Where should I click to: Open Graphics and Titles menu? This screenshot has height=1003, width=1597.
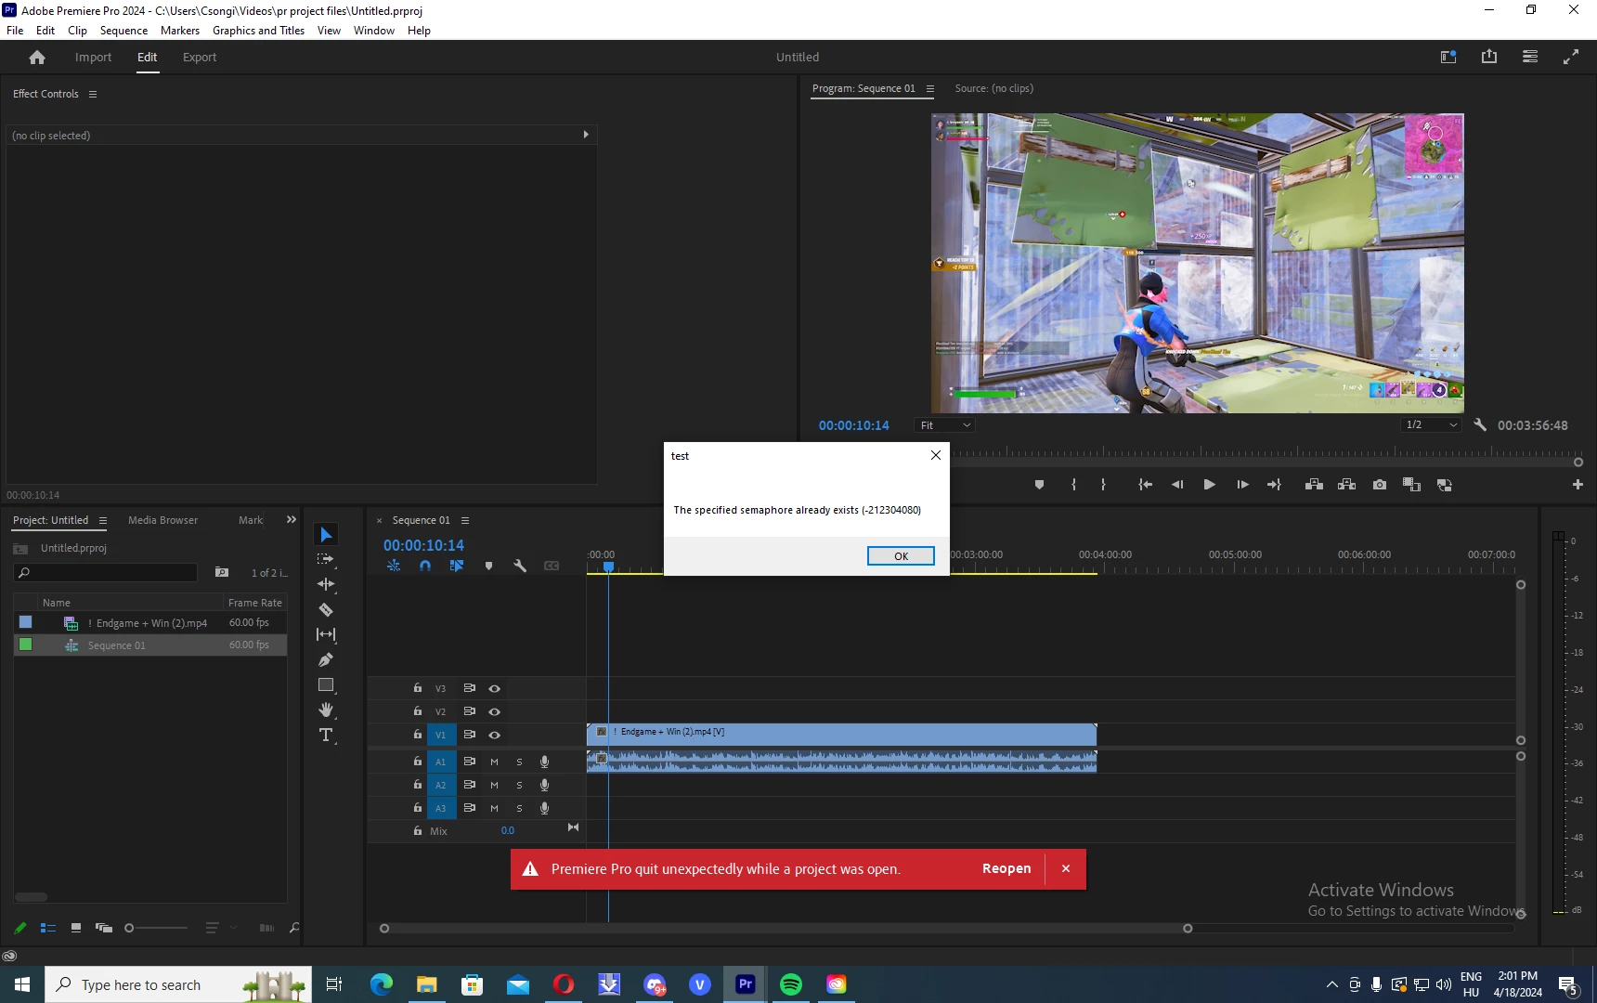tap(258, 31)
